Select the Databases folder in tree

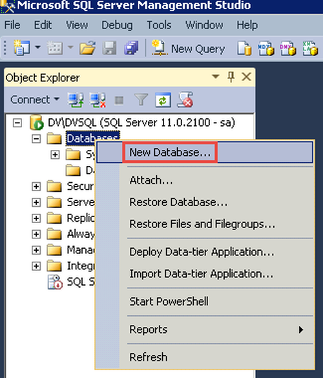coord(93,138)
